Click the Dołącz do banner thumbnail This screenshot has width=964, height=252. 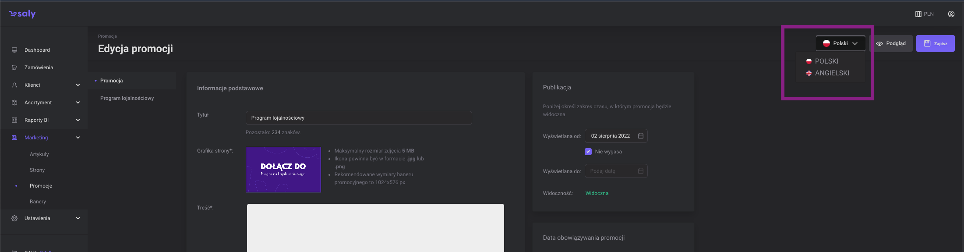(x=283, y=170)
